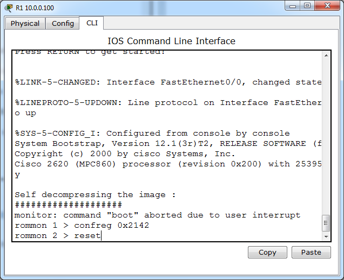This screenshot has height=280, width=344.
Task: Select the CLI tab
Action: [92, 23]
